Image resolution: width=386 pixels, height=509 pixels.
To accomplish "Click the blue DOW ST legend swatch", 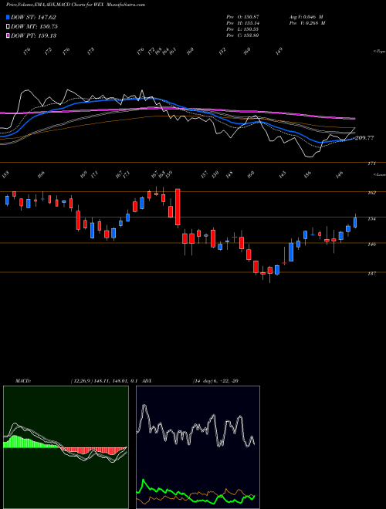I will [8, 18].
